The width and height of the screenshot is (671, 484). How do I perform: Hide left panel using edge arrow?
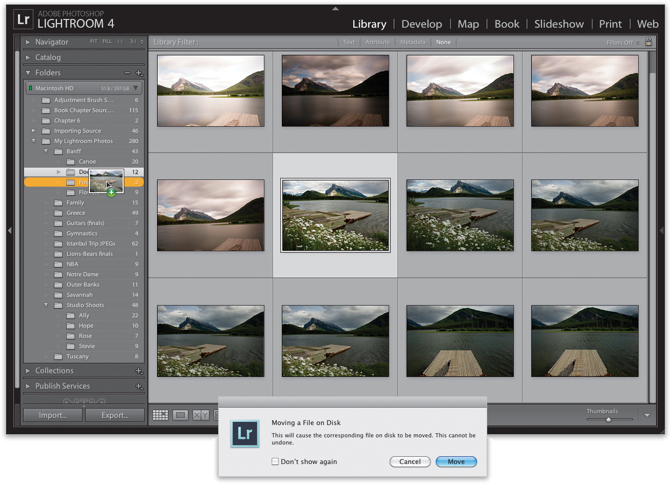9,231
